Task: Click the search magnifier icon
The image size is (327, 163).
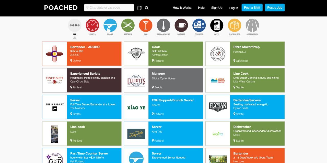Action: [x=147, y=8]
